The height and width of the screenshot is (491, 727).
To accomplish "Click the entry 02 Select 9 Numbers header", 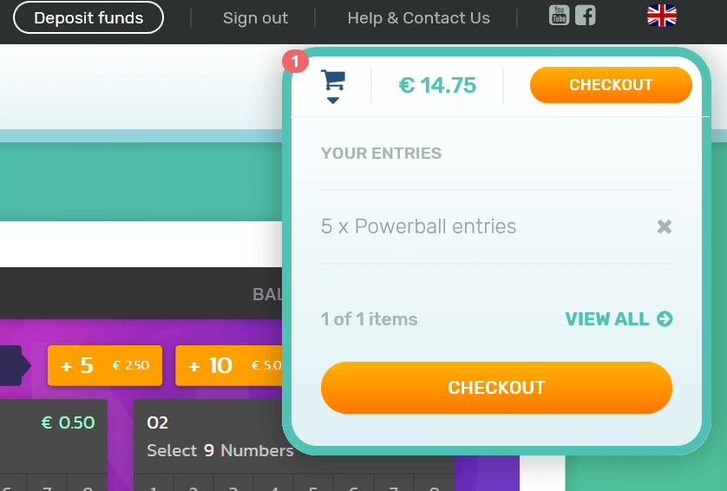I will point(220,436).
